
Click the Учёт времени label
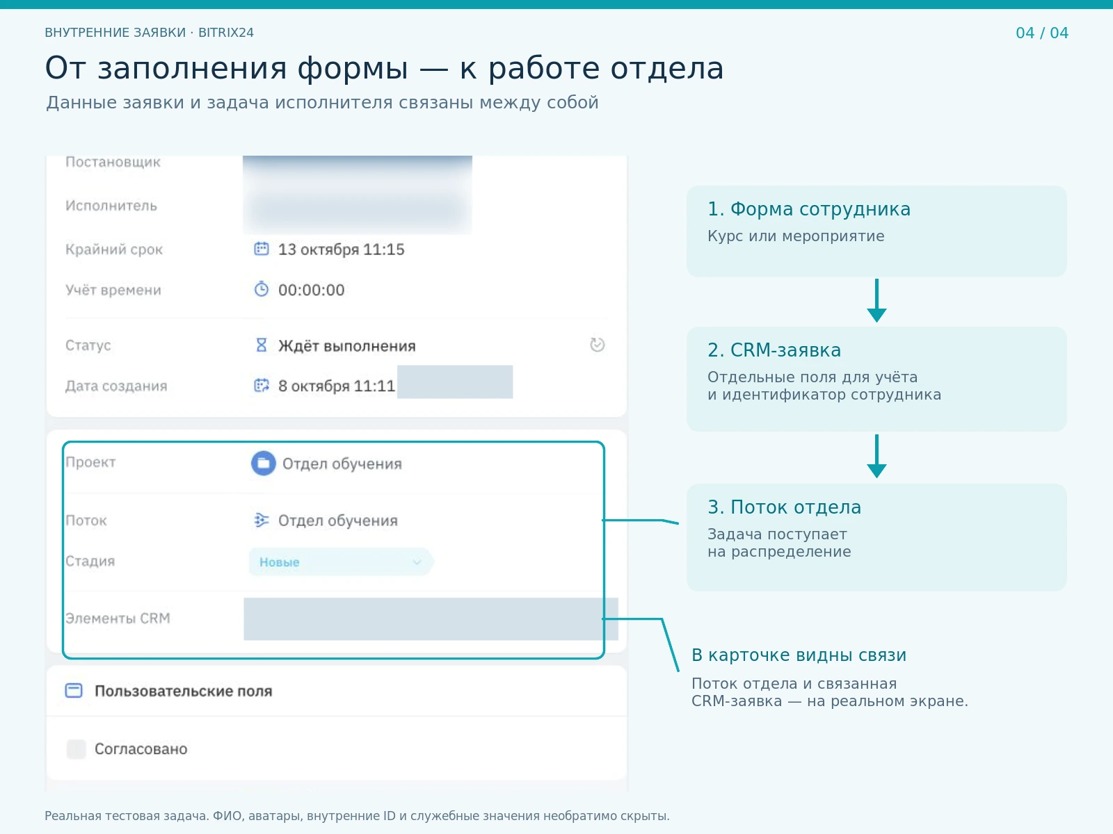pyautogui.click(x=113, y=290)
